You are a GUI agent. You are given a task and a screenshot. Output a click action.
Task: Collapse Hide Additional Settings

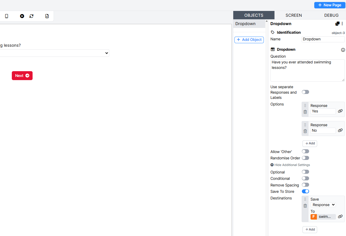[290, 165]
